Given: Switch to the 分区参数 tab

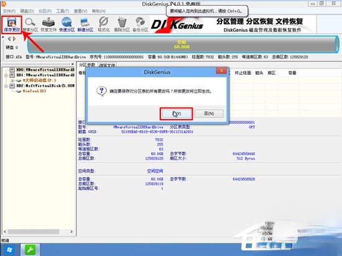Looking at the screenshot, I should coord(87,65).
